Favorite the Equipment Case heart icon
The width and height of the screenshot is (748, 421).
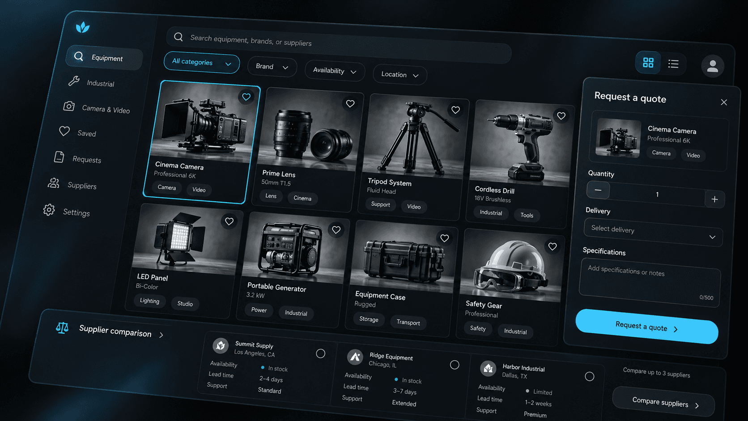coord(444,238)
